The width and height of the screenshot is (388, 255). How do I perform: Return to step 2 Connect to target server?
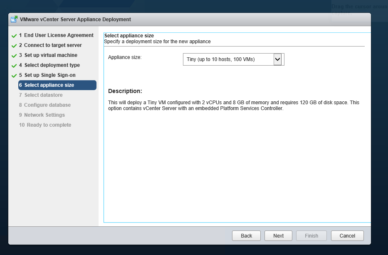50,45
